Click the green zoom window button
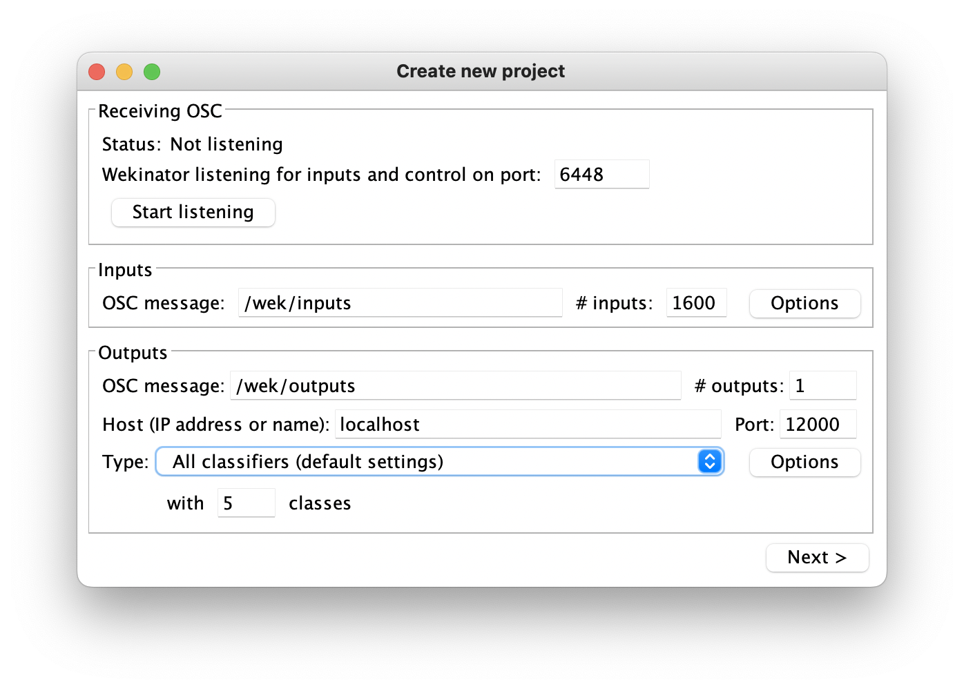This screenshot has height=689, width=964. 152,71
